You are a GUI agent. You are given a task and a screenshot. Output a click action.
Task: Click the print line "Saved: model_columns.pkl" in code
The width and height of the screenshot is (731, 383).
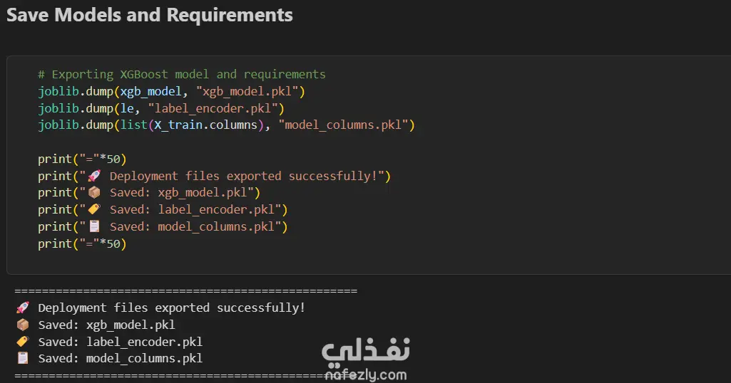pyautogui.click(x=163, y=226)
